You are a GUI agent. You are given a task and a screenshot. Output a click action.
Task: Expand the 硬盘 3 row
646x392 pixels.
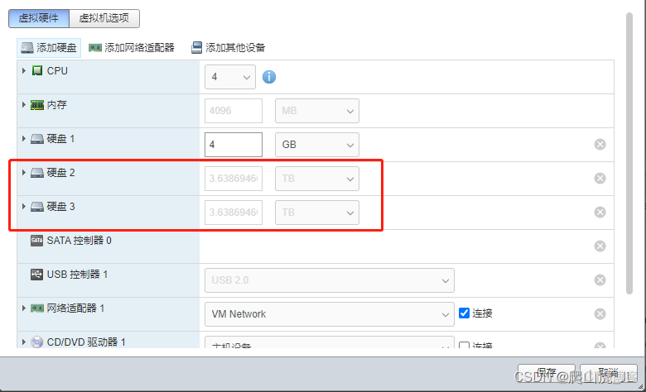(x=24, y=207)
